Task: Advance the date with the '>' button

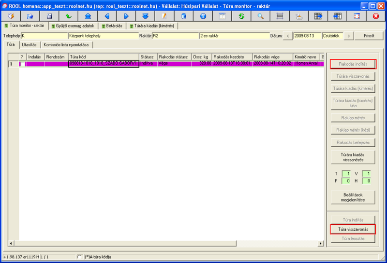Action: point(349,36)
